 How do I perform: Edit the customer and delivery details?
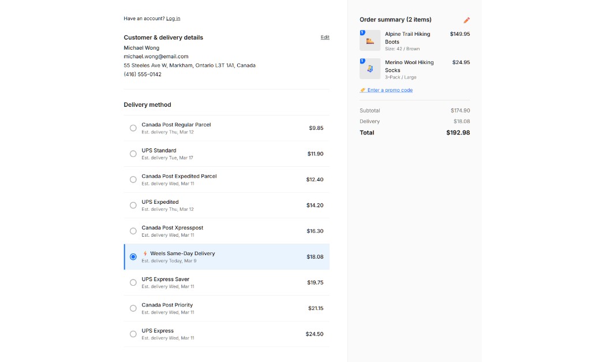coord(325,37)
